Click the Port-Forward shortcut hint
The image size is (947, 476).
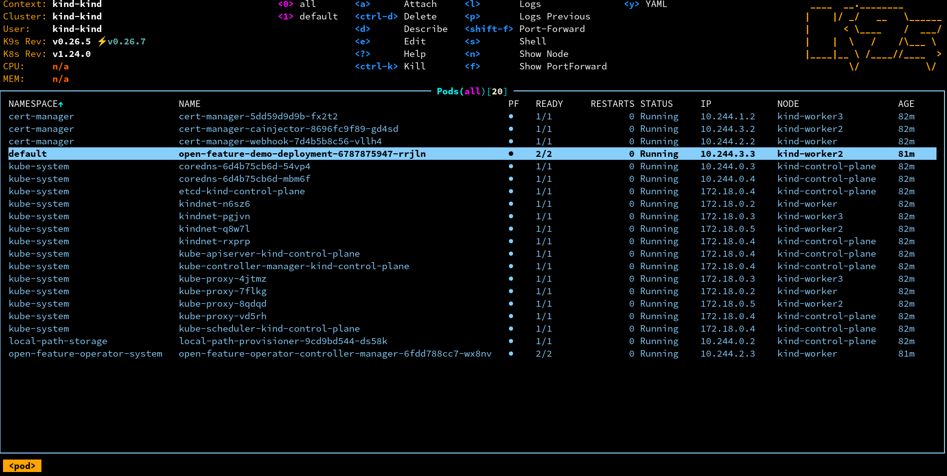coord(552,29)
